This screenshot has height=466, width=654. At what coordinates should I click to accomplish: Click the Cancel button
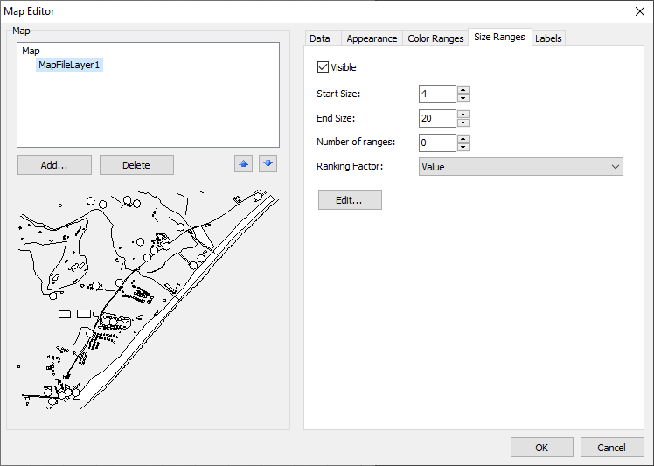[x=611, y=448]
